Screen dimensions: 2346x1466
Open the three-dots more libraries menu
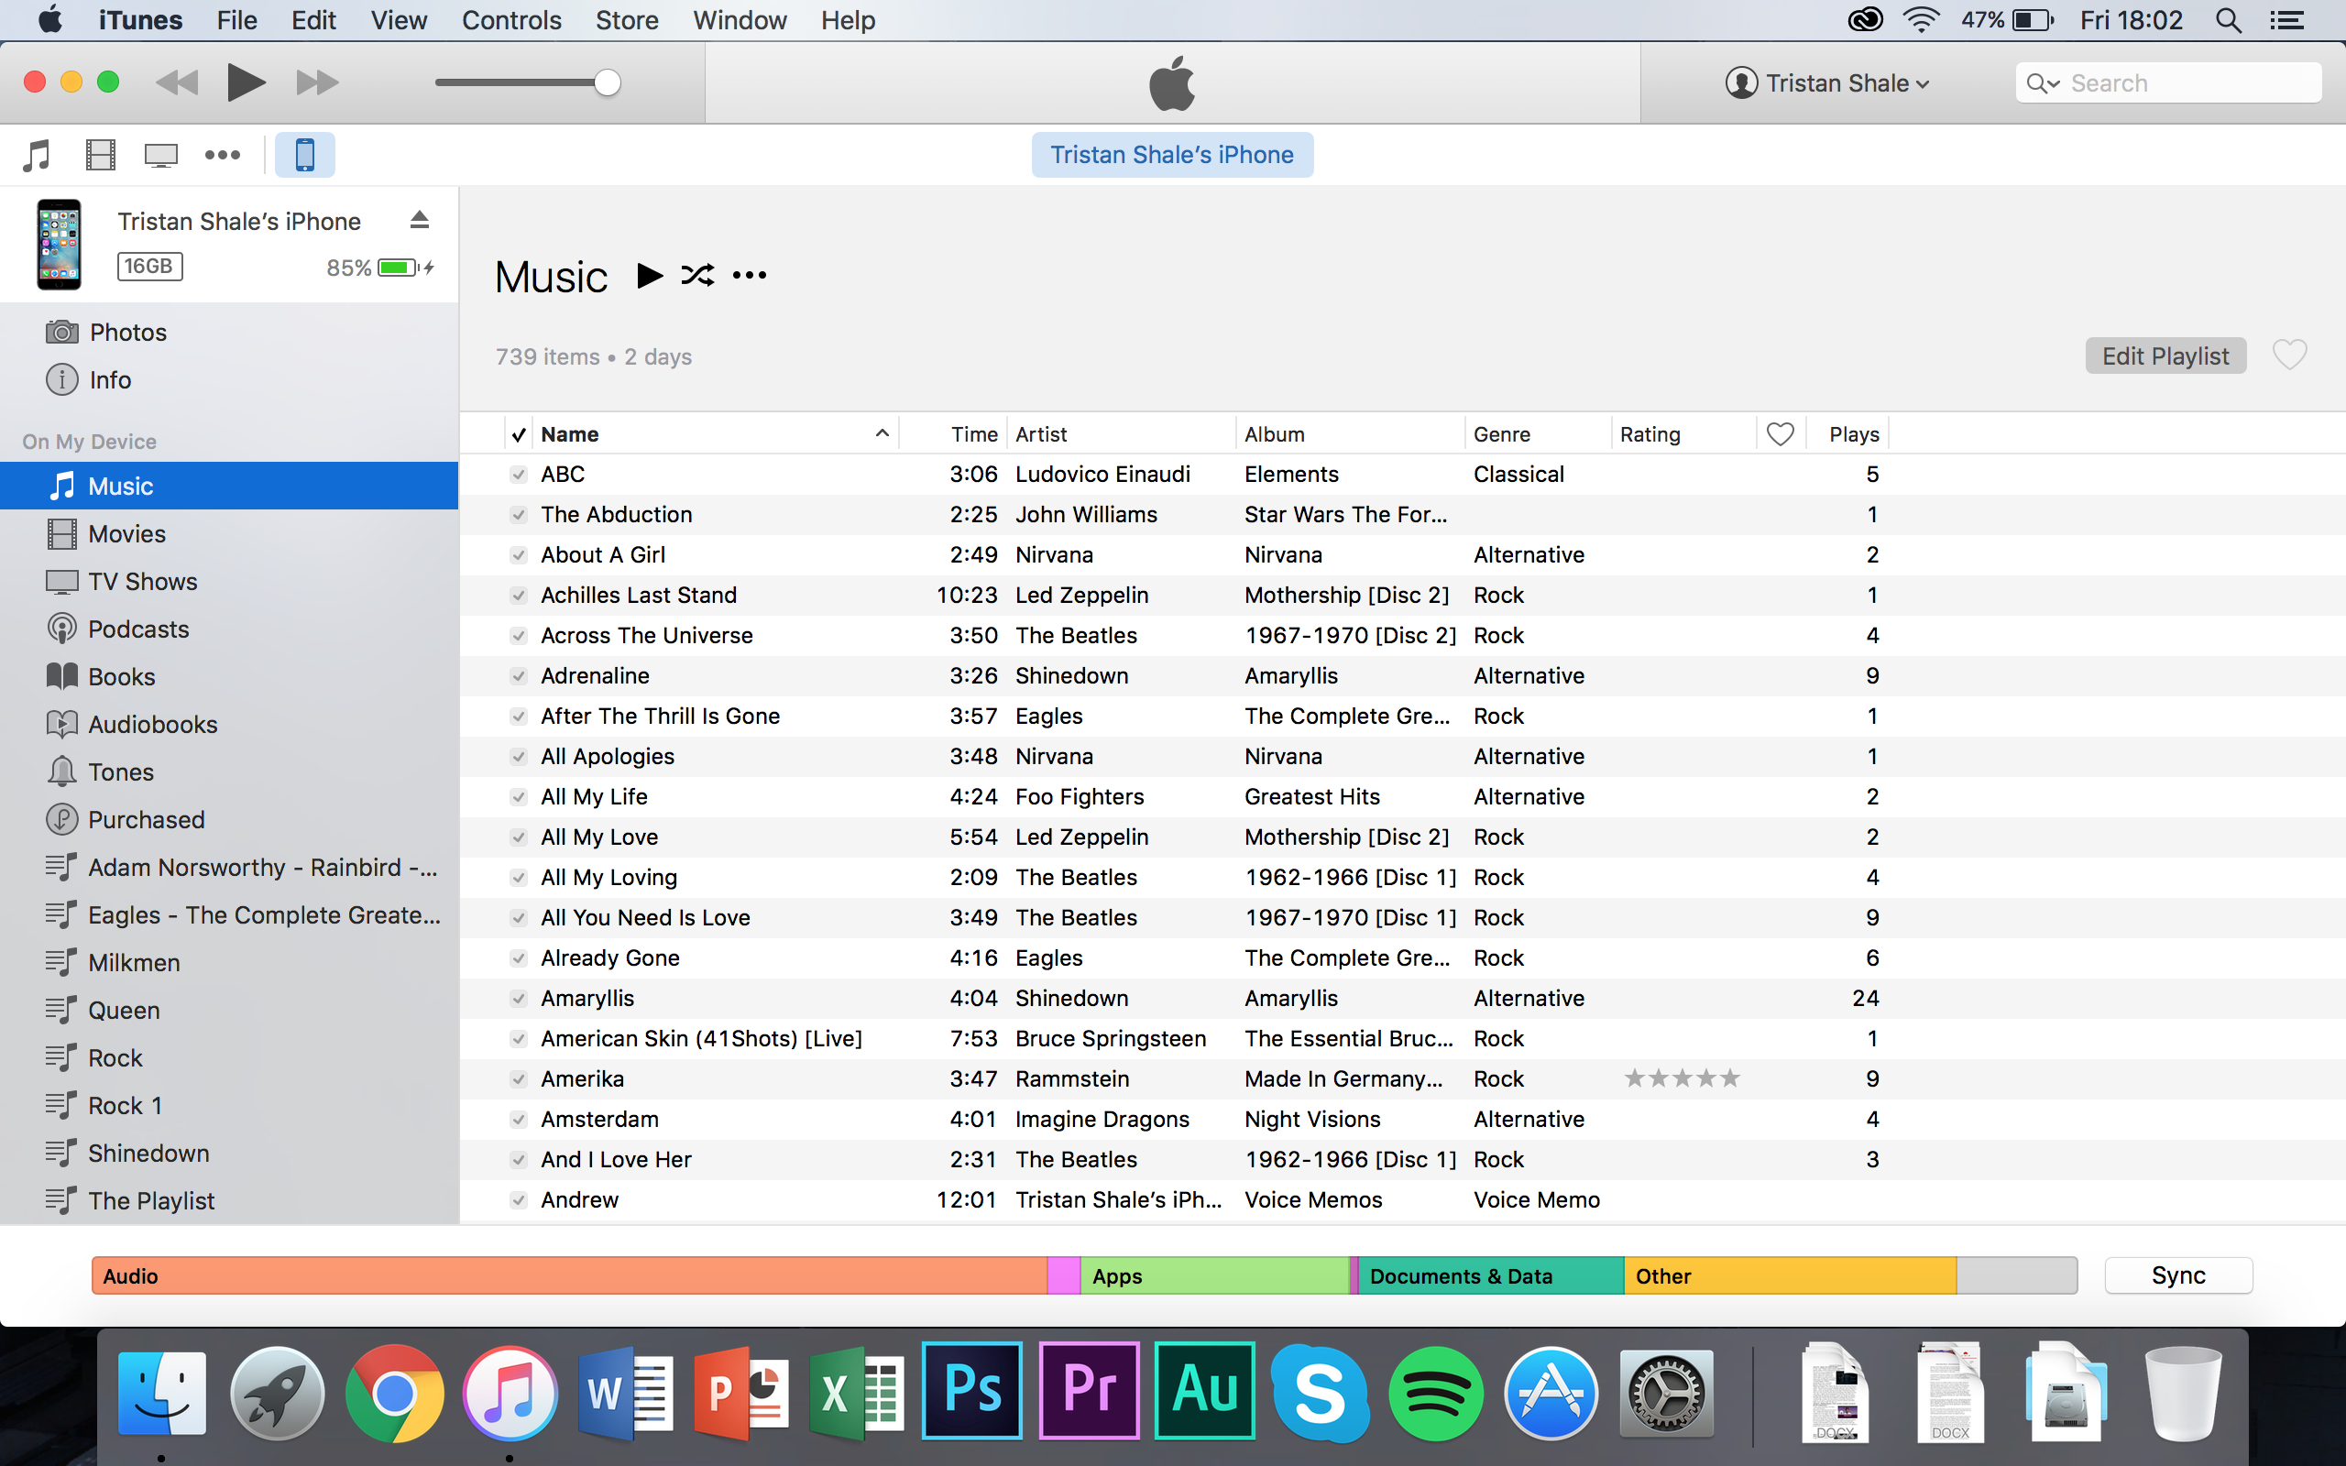click(x=222, y=155)
